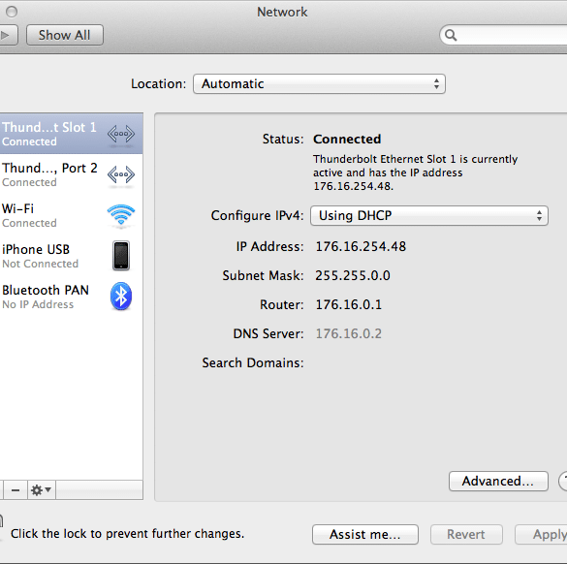The width and height of the screenshot is (567, 564).
Task: Click the Wi-Fi signal icon
Action: [x=121, y=215]
